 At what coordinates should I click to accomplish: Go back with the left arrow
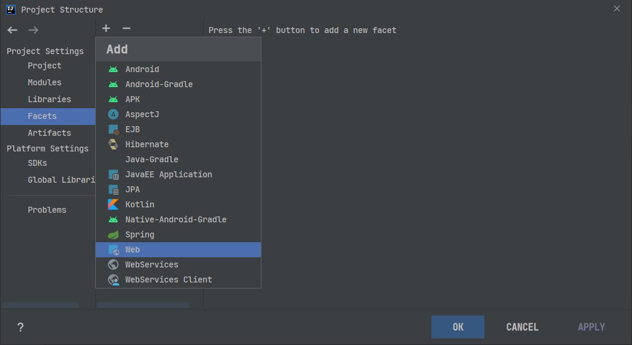pos(13,30)
